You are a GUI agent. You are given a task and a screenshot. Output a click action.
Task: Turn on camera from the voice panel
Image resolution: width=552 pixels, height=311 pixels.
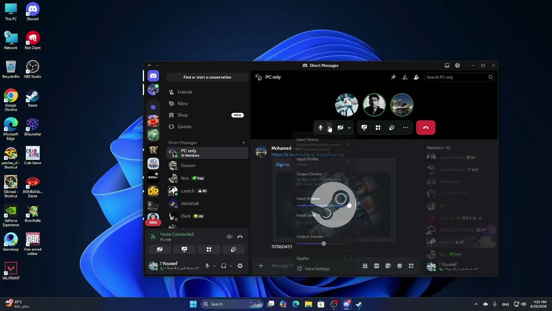click(x=160, y=249)
